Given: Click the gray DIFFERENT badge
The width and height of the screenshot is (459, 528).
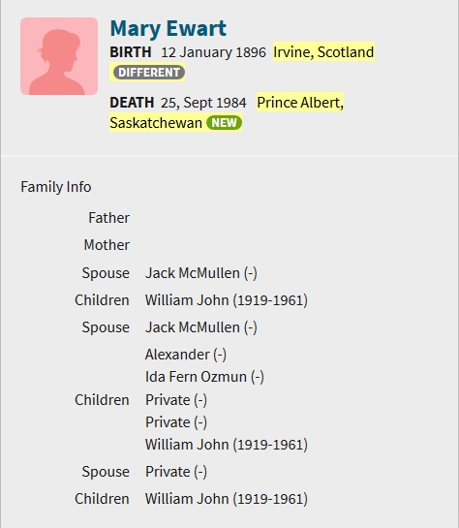Looking at the screenshot, I should point(149,73).
